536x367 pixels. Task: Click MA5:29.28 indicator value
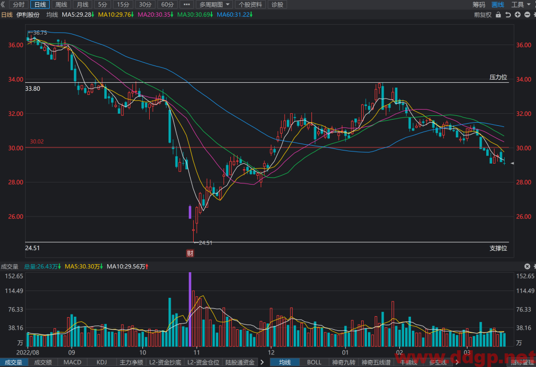[x=78, y=15]
